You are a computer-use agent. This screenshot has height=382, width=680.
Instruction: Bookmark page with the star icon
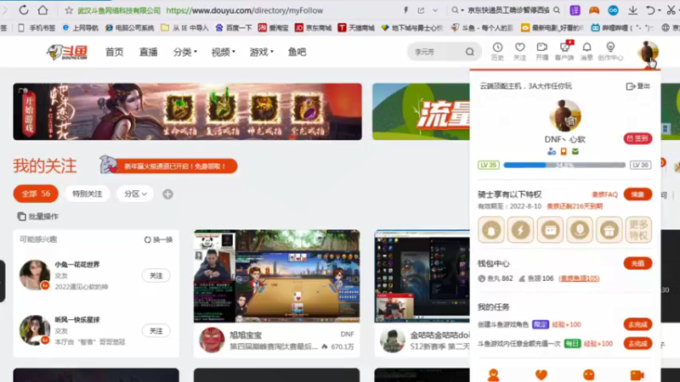click(69, 10)
